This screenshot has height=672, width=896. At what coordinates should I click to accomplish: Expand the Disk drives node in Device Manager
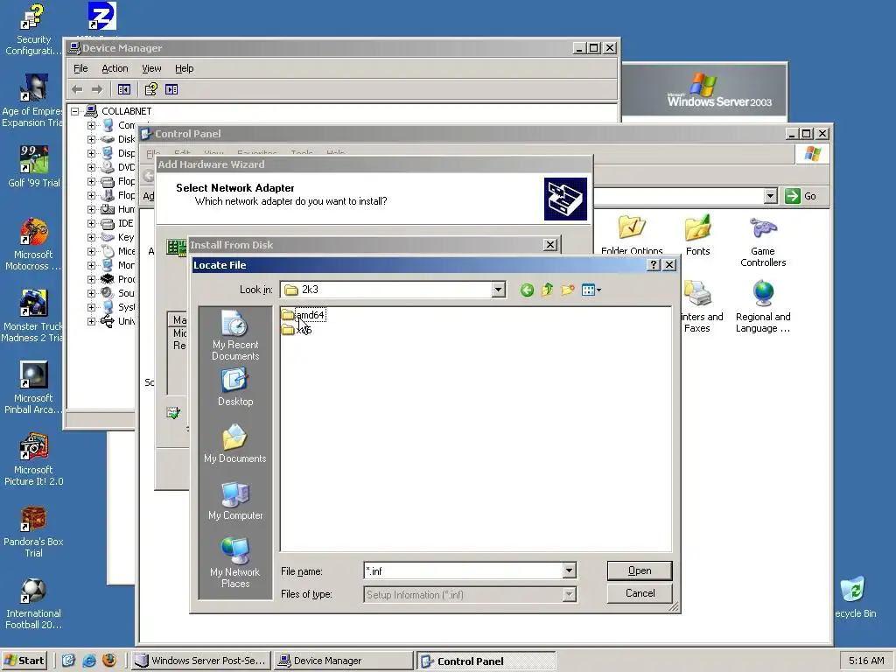(91, 139)
